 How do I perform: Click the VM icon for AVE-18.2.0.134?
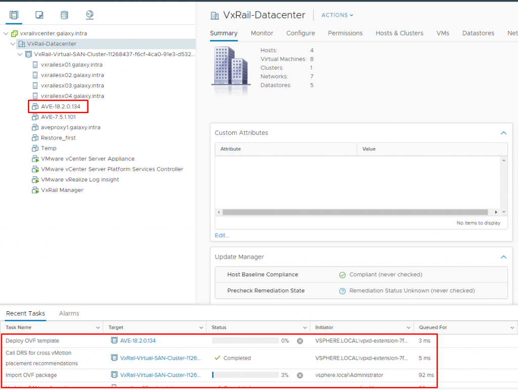pos(35,107)
